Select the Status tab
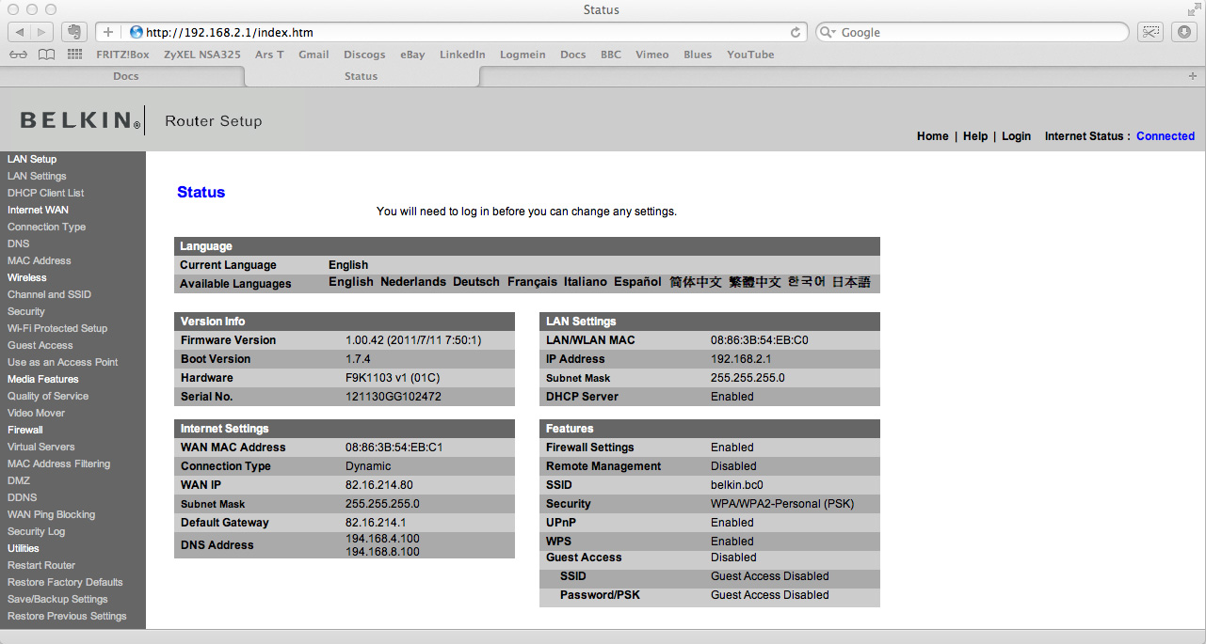The height and width of the screenshot is (644, 1206). point(361,76)
